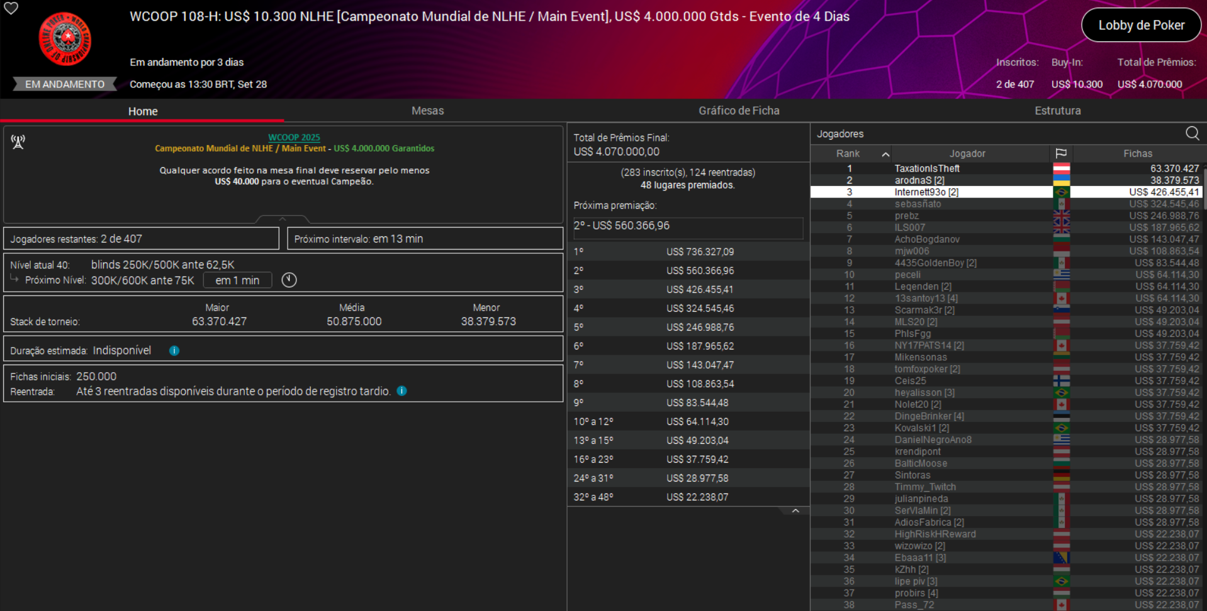Click the Jogador column header
The image size is (1207, 611).
coord(967,153)
